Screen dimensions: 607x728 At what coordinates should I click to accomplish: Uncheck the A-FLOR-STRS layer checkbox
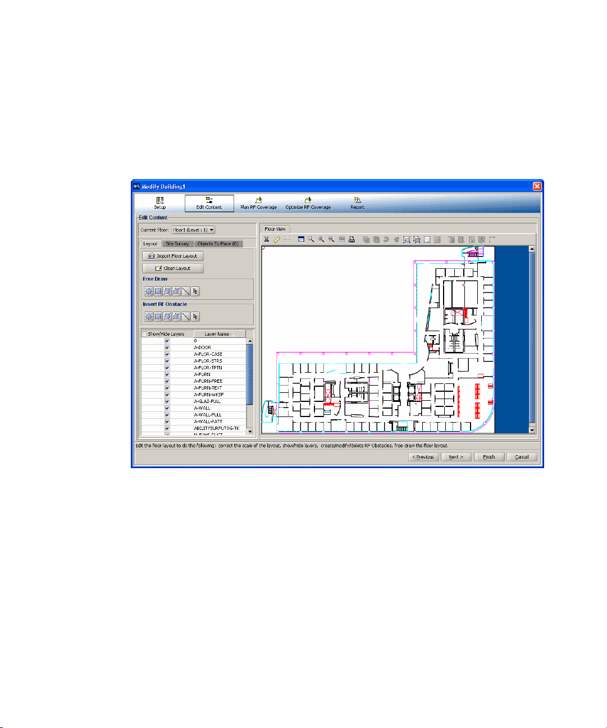(x=167, y=361)
